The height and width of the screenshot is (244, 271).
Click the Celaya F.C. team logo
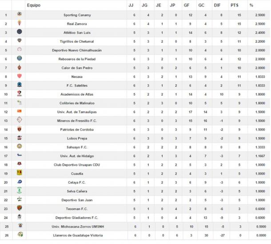19,182
